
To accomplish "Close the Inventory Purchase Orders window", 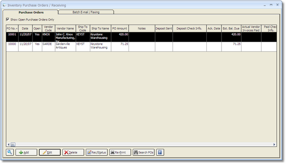I will (x=278, y=5).
